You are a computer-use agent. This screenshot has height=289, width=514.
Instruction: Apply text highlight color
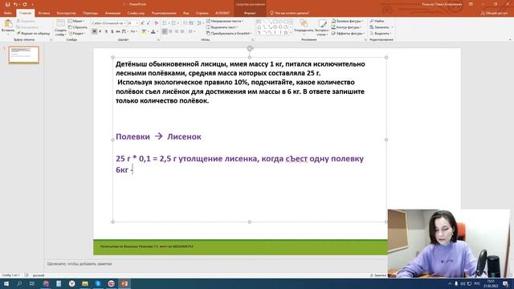coord(144,31)
